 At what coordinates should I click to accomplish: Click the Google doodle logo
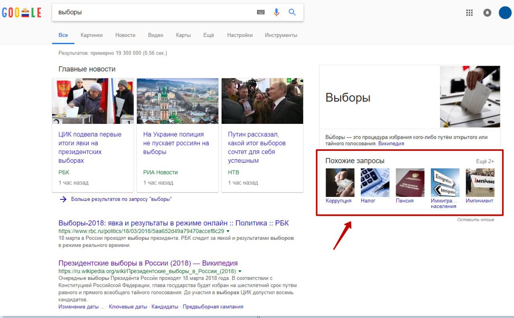pyautogui.click(x=22, y=12)
